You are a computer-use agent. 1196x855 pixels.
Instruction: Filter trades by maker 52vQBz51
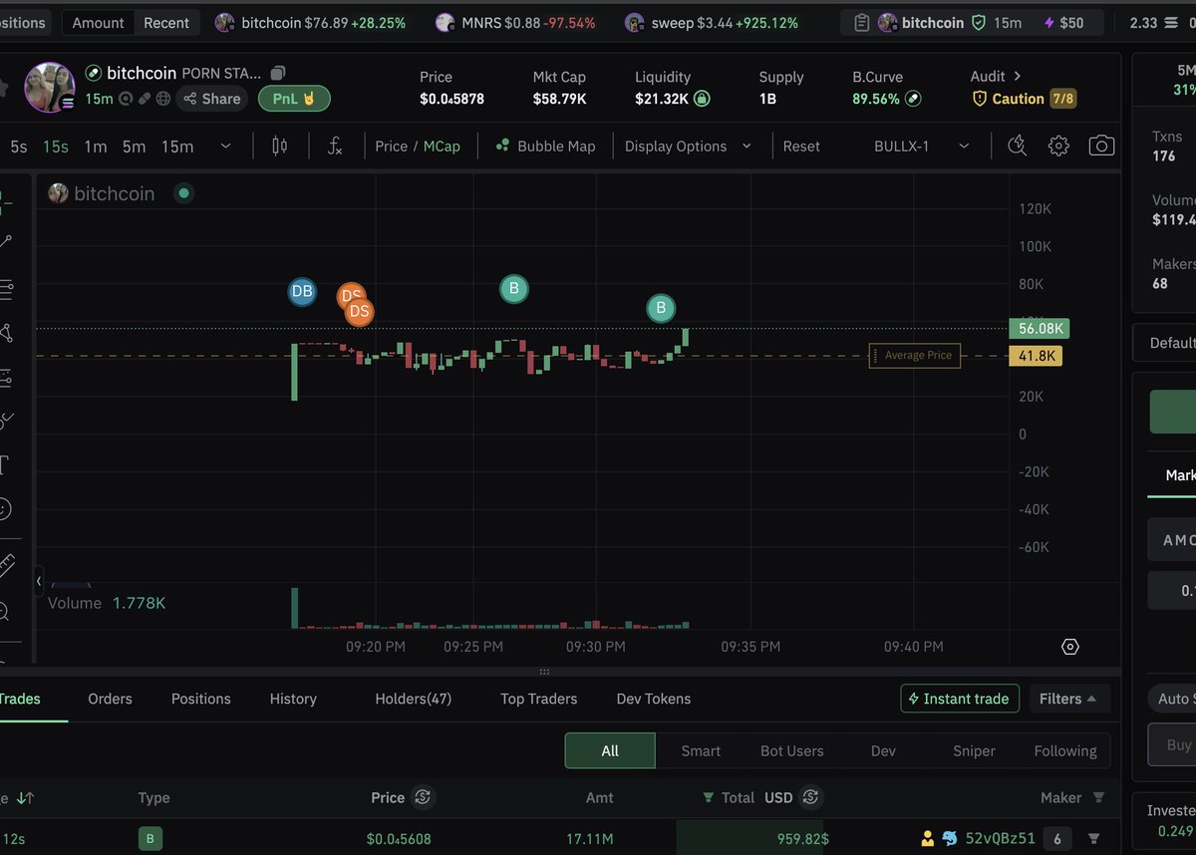pos(1093,838)
